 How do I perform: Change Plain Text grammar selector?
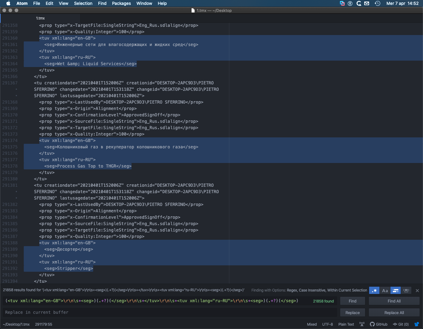coord(346,324)
